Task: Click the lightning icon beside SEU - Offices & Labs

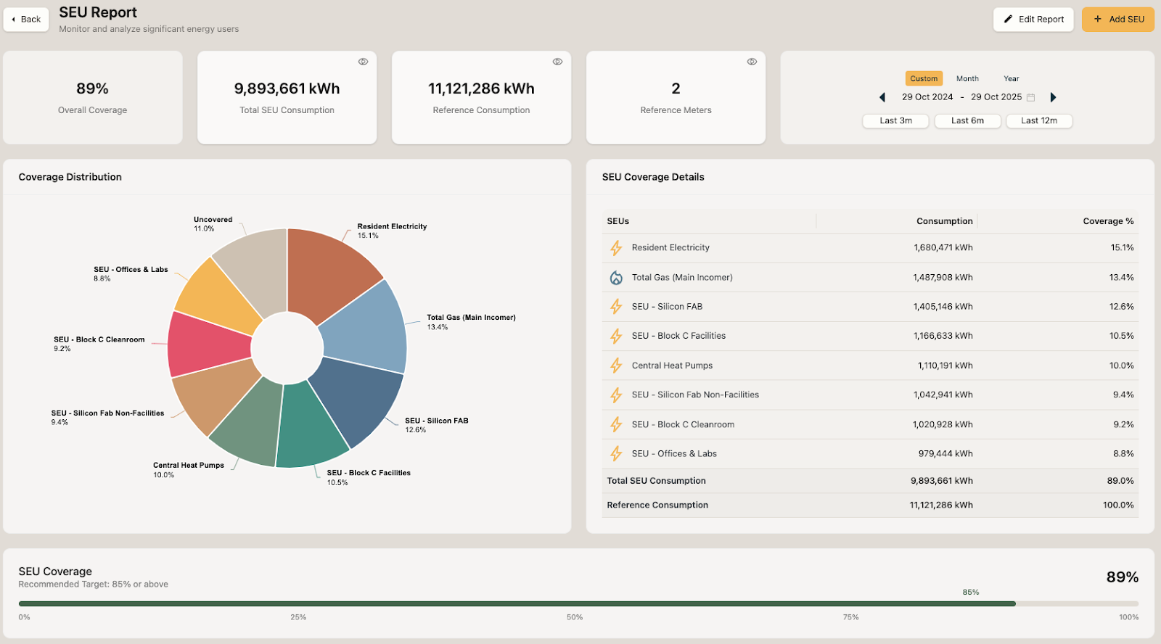Action: [616, 454]
